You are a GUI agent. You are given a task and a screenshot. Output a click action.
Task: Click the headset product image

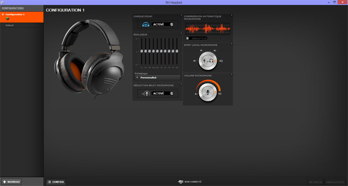click(89, 59)
